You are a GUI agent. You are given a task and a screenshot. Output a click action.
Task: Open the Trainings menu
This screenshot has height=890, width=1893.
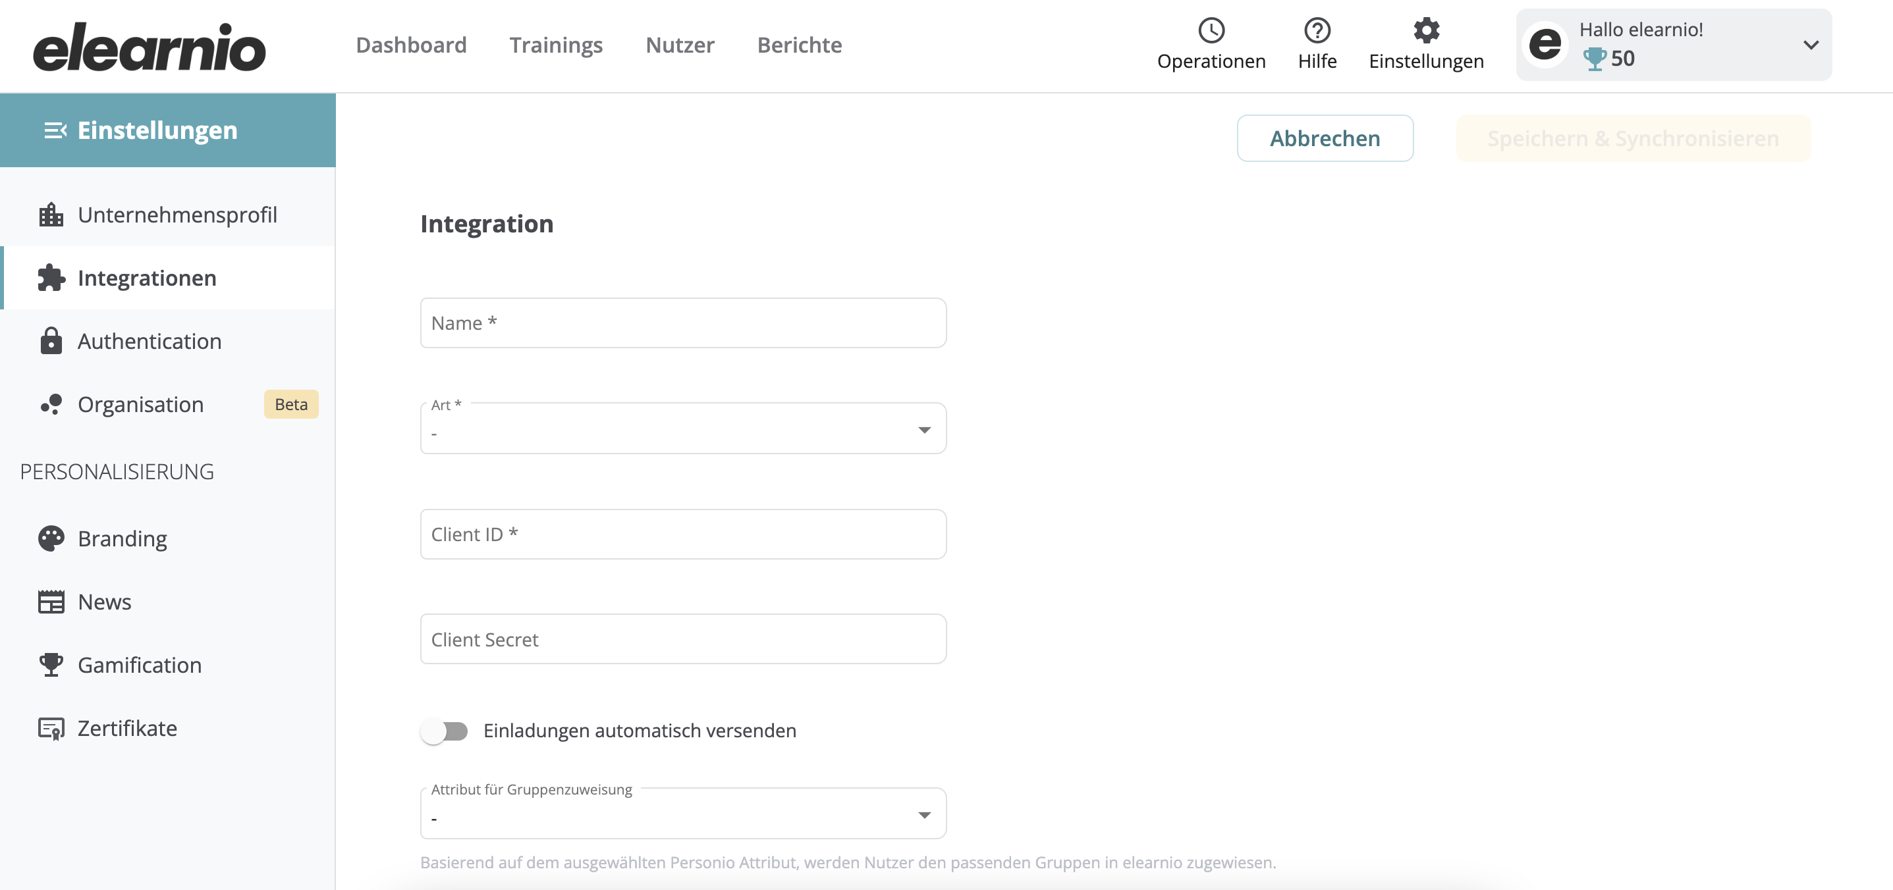tap(555, 45)
